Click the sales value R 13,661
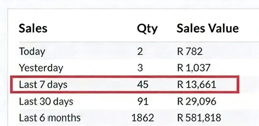Viewport: 259px width, 126px height. click(x=197, y=85)
